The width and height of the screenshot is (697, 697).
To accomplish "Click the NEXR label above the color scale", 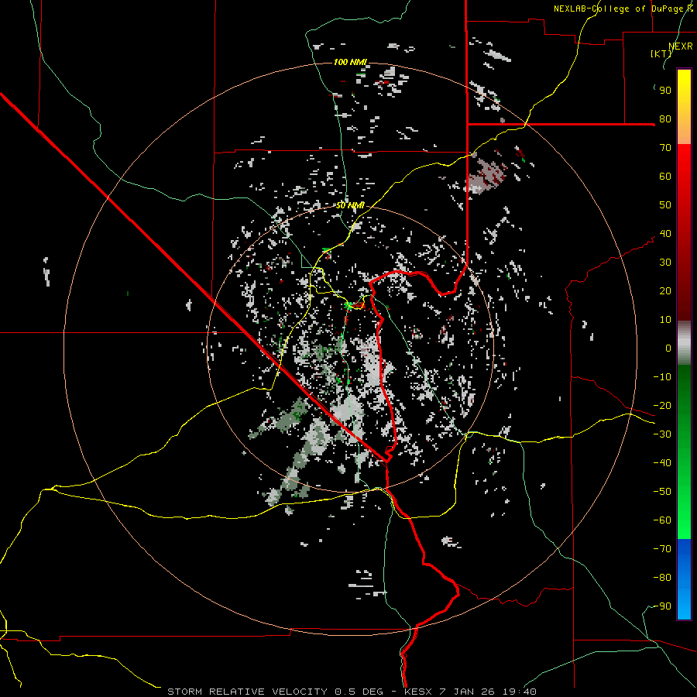I will coord(681,46).
